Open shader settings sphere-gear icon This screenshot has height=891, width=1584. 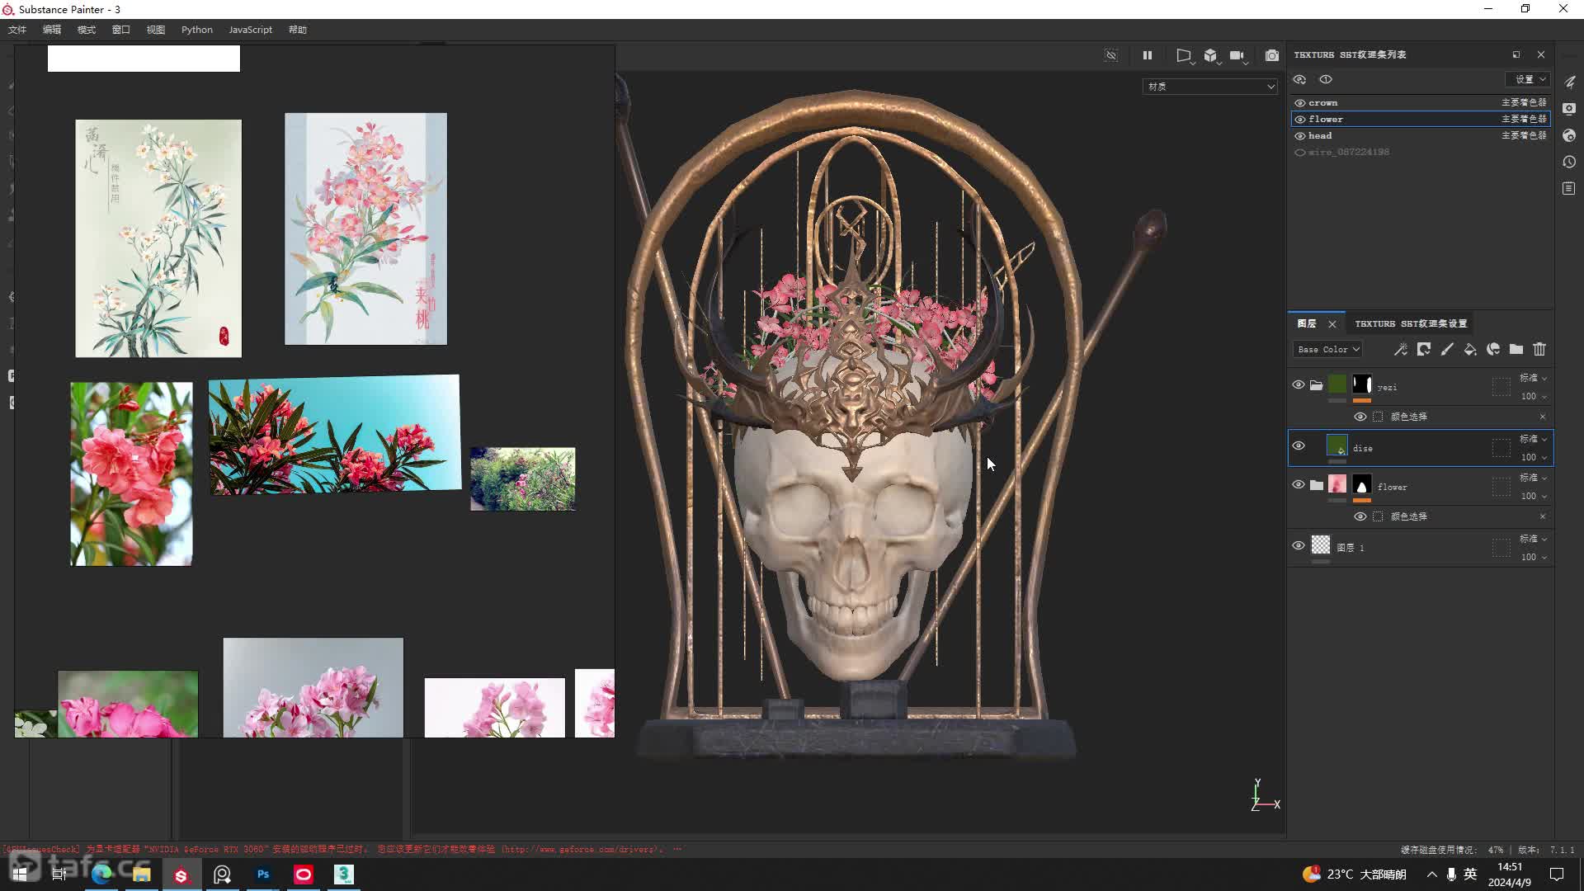coord(1569,135)
